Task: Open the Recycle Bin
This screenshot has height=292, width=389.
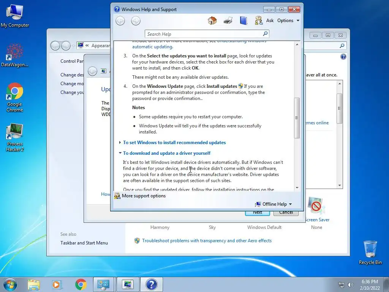Action: tap(370, 252)
